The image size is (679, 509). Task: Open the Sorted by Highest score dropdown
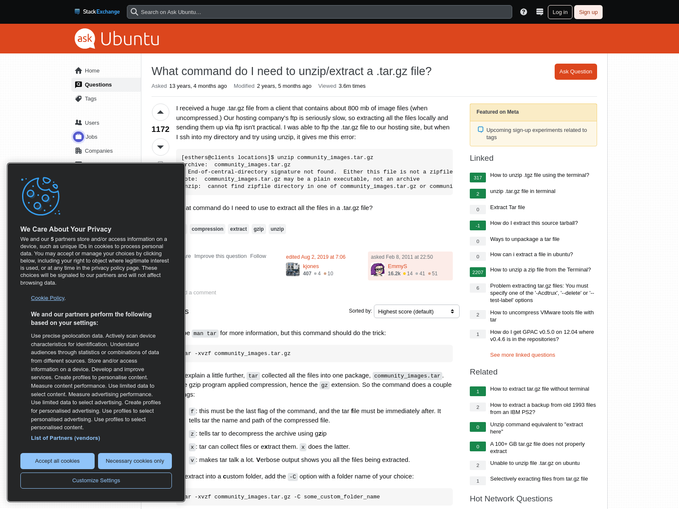(x=416, y=311)
